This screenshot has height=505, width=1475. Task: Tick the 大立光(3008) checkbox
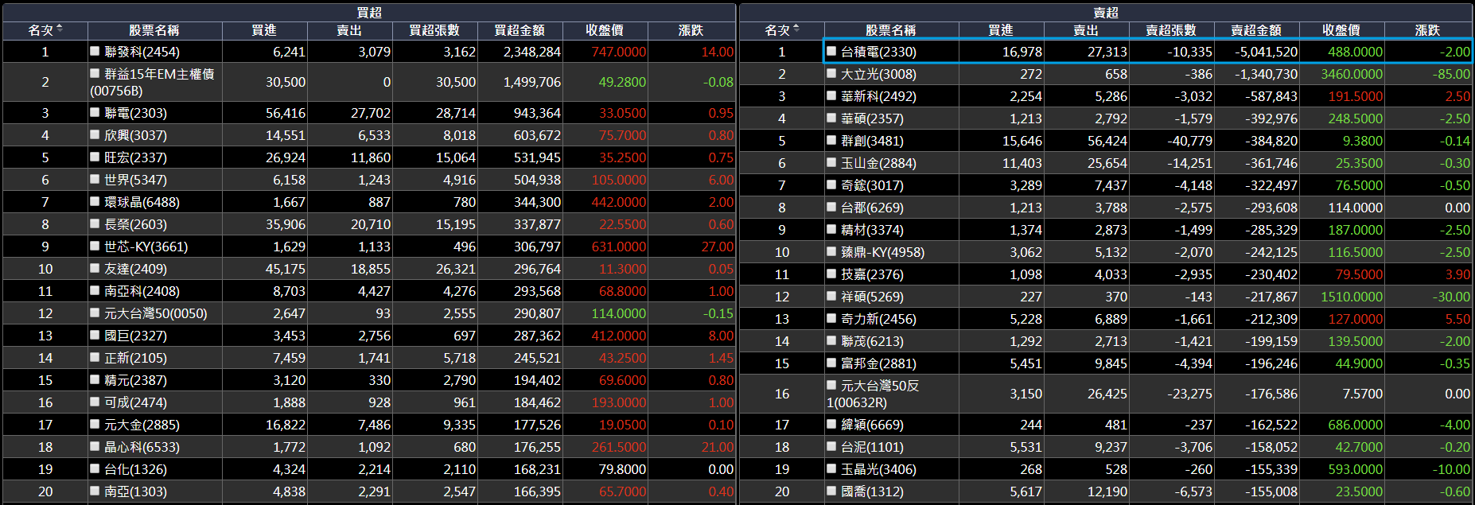[831, 73]
